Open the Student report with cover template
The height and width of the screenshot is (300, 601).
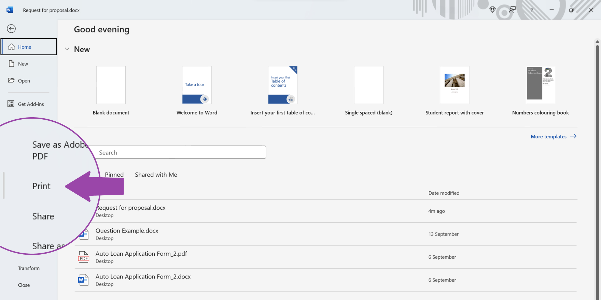point(454,85)
